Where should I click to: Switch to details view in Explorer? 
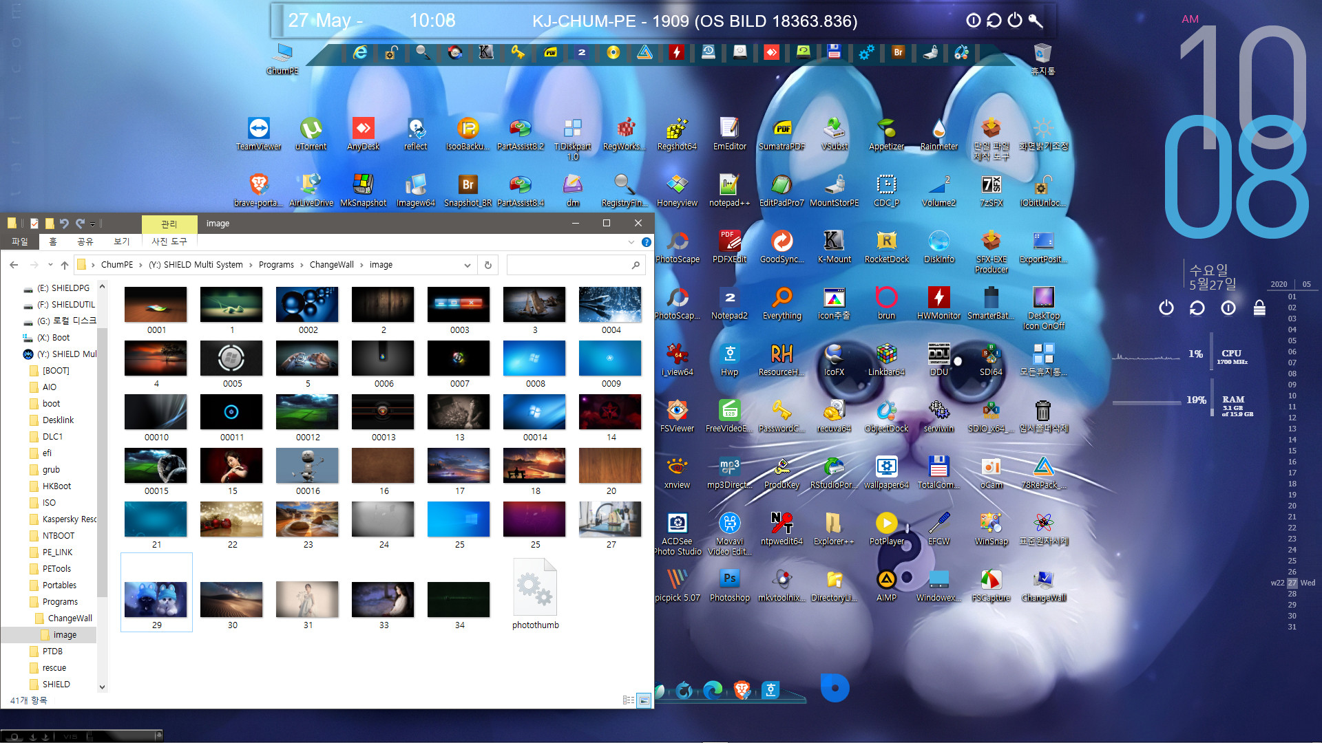(629, 700)
